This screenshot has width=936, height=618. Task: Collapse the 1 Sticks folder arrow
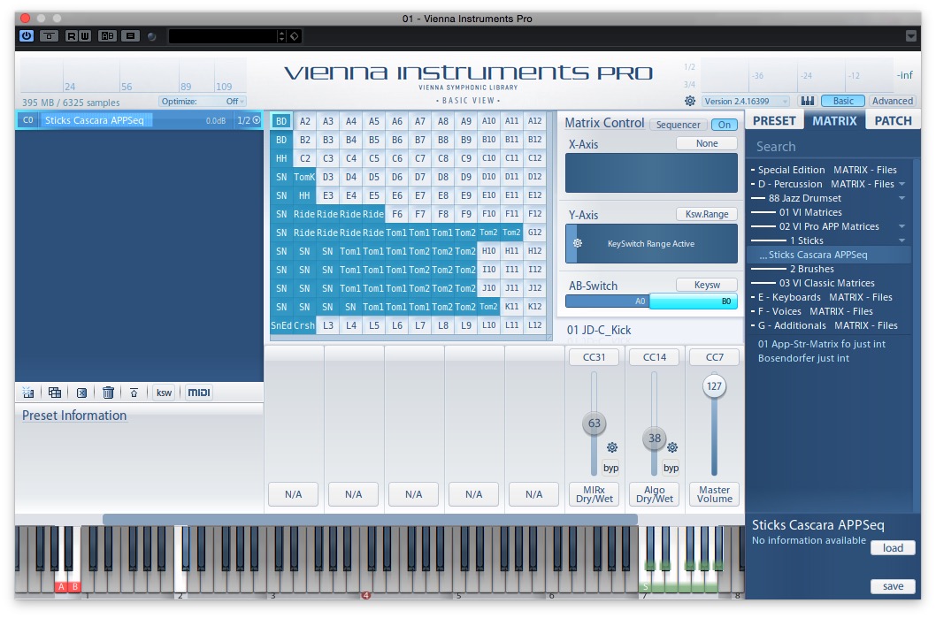pos(902,240)
